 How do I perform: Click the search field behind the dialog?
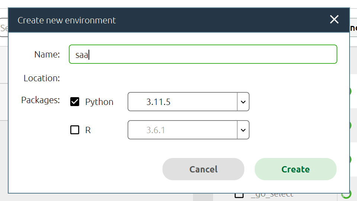[x=4, y=28]
